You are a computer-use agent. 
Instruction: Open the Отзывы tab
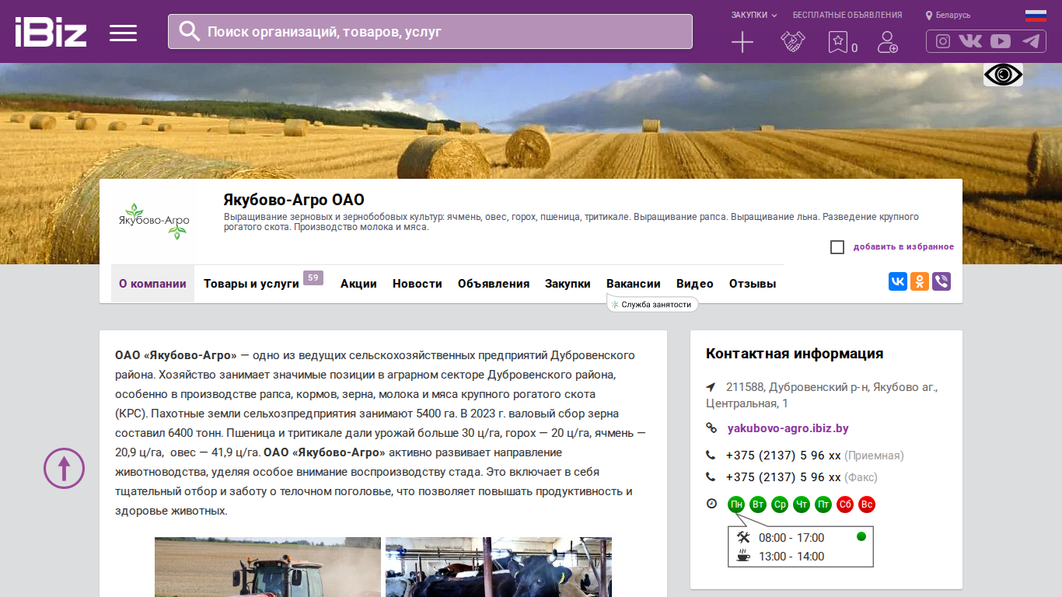[753, 284]
